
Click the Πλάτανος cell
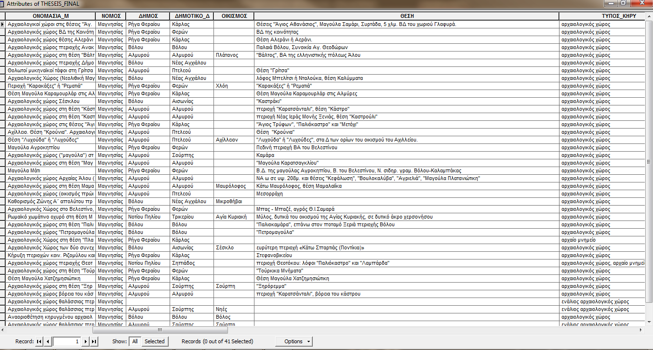click(x=234, y=55)
